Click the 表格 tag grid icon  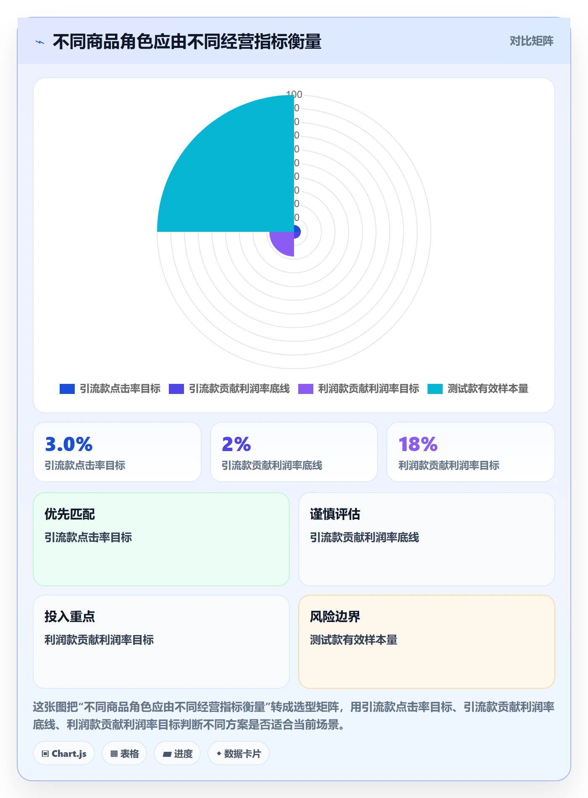[114, 754]
